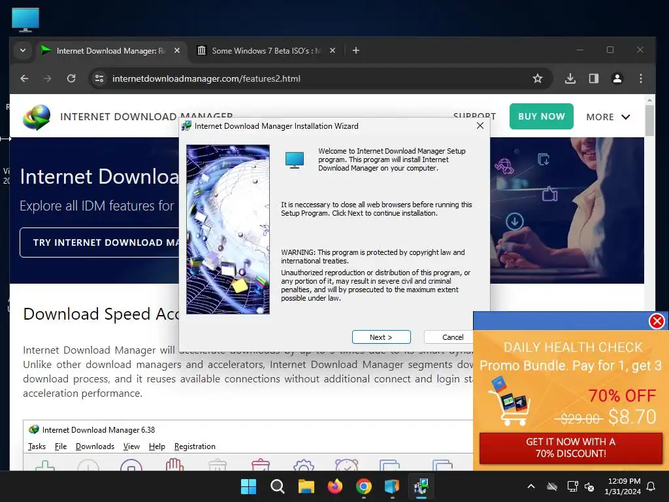Image resolution: width=669 pixels, height=502 pixels.
Task: Click the network tray icon
Action: pyautogui.click(x=572, y=486)
